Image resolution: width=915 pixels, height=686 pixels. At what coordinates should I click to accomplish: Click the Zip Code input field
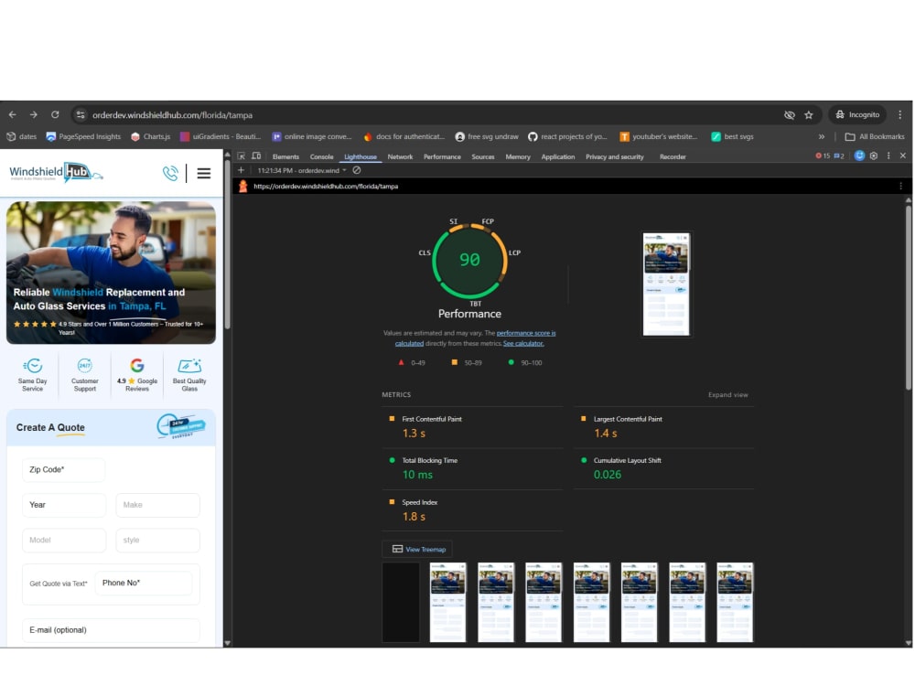(x=64, y=470)
